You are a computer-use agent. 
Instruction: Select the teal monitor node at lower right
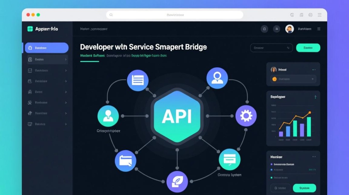click(x=230, y=159)
